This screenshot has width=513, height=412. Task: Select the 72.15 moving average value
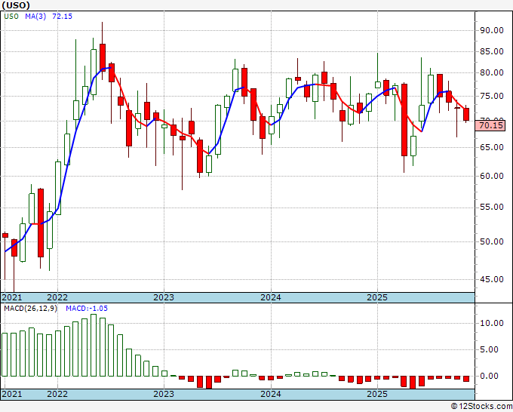[x=62, y=17]
